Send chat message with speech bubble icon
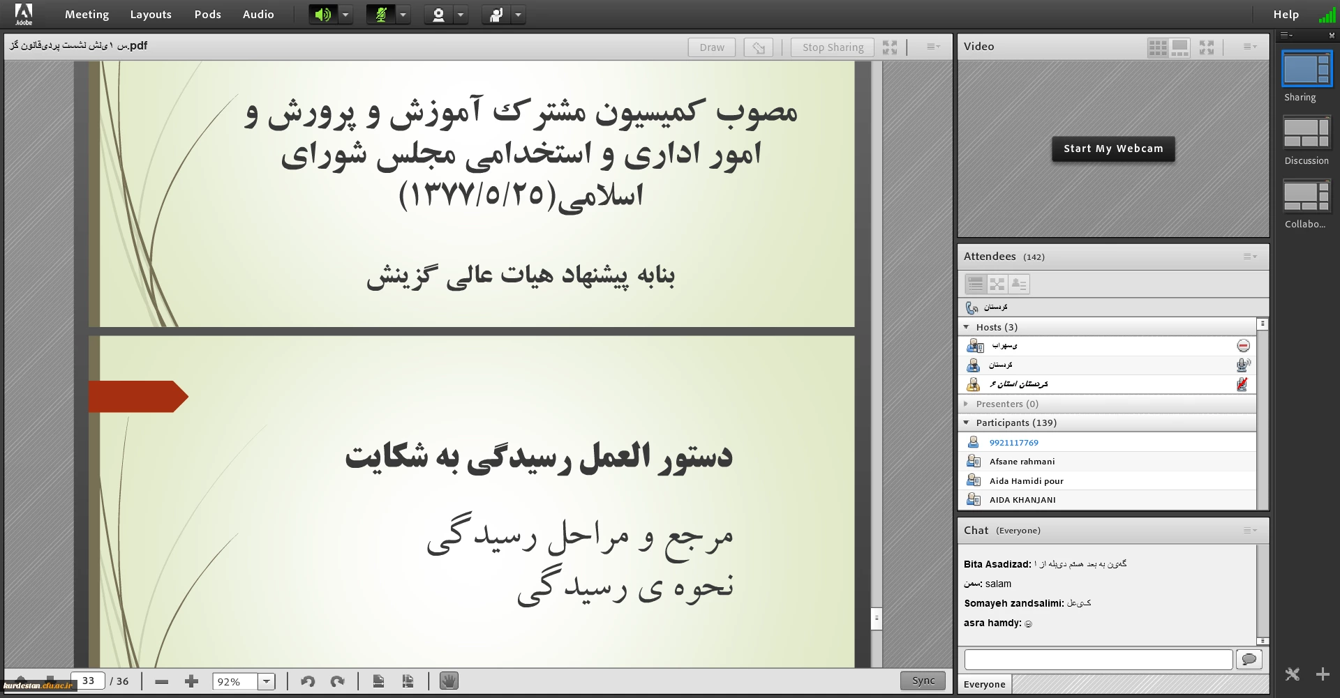 pos(1249,659)
